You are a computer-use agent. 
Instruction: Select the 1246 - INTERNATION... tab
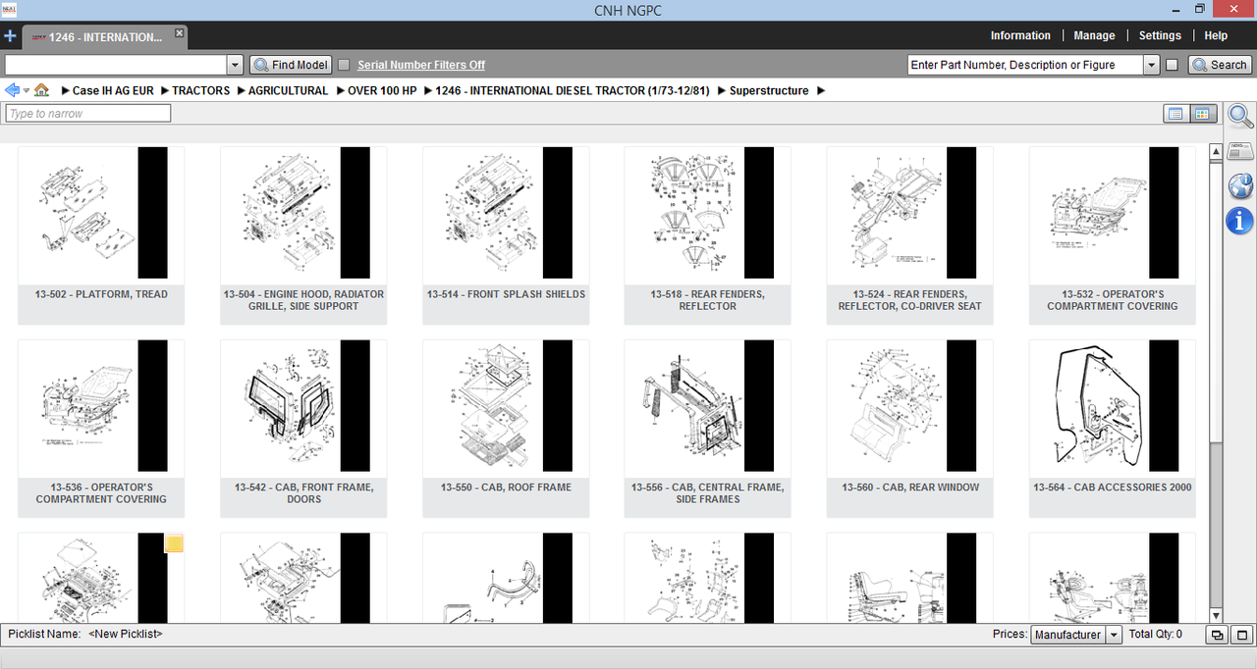pyautogui.click(x=104, y=37)
